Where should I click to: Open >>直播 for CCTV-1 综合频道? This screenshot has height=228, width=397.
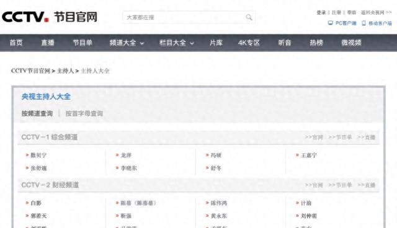(x=366, y=138)
